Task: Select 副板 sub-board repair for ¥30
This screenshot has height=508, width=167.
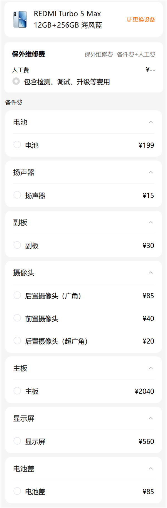Action: 17,245
